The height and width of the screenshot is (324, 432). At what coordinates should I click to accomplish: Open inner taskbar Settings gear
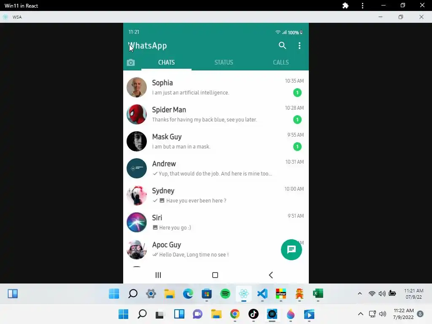(151, 294)
